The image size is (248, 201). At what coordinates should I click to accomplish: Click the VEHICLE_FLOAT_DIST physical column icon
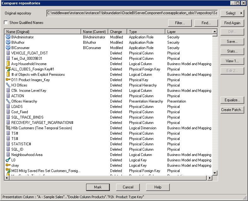(x=8, y=53)
